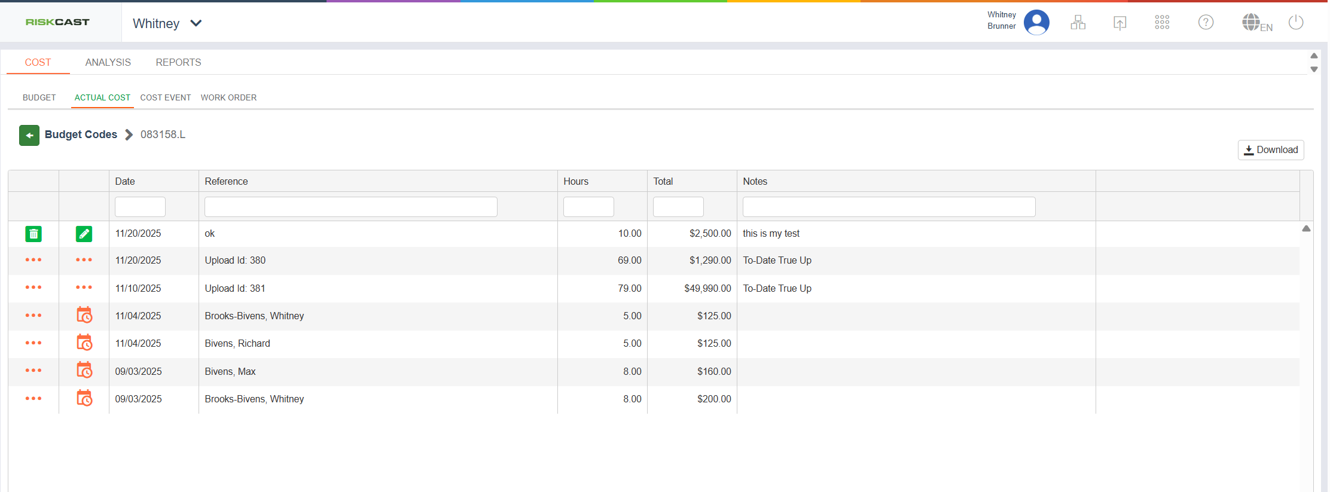
Task: Open the organization hierarchy icon
Action: (x=1078, y=23)
